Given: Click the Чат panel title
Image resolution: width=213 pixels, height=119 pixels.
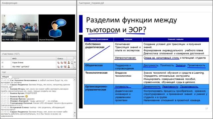Looking at the screenshot, I should (4, 72).
